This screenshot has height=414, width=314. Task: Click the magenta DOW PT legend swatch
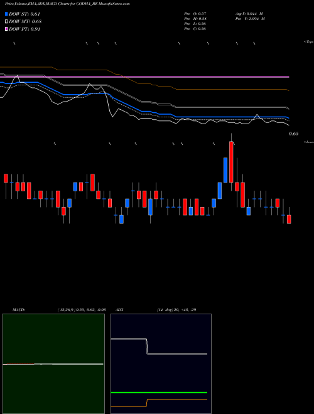6,29
